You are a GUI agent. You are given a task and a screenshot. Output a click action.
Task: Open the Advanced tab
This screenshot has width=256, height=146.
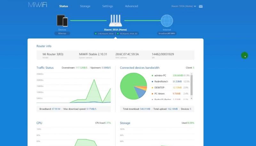coord(132,6)
